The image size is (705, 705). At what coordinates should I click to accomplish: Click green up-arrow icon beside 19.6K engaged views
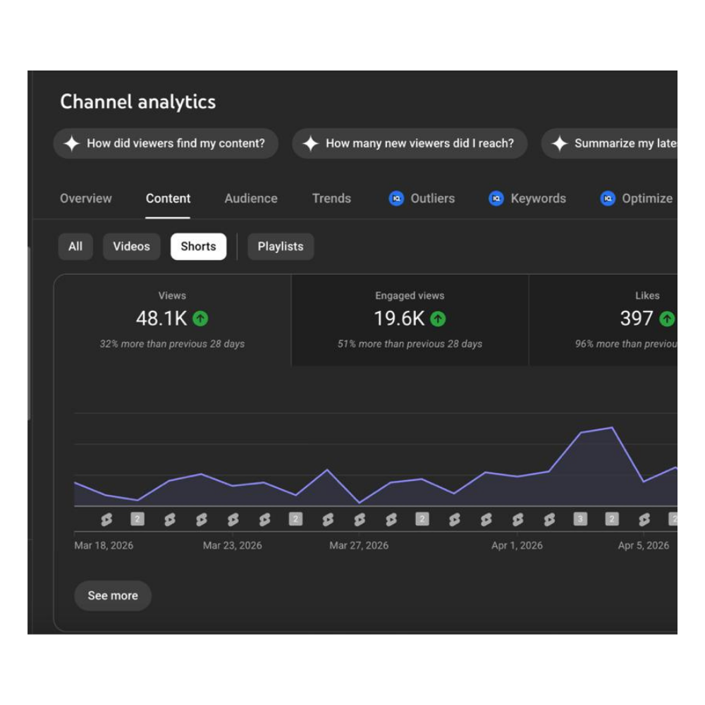click(438, 319)
